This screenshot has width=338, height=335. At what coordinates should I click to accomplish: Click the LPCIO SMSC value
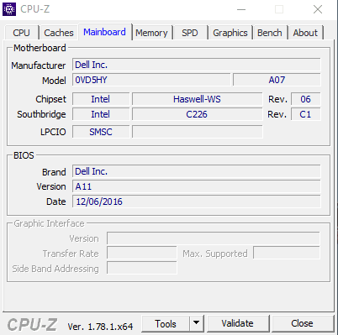tap(101, 132)
